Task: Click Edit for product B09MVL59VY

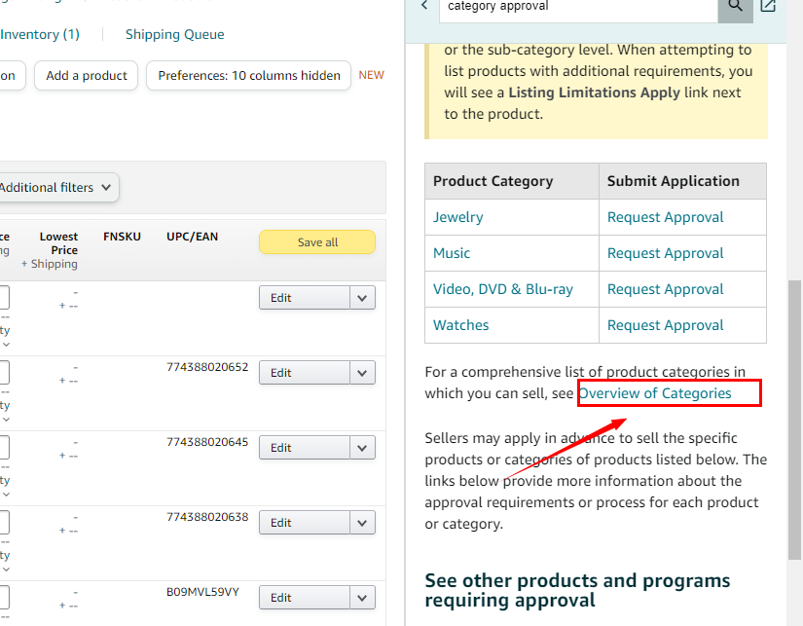Action: pyautogui.click(x=304, y=598)
